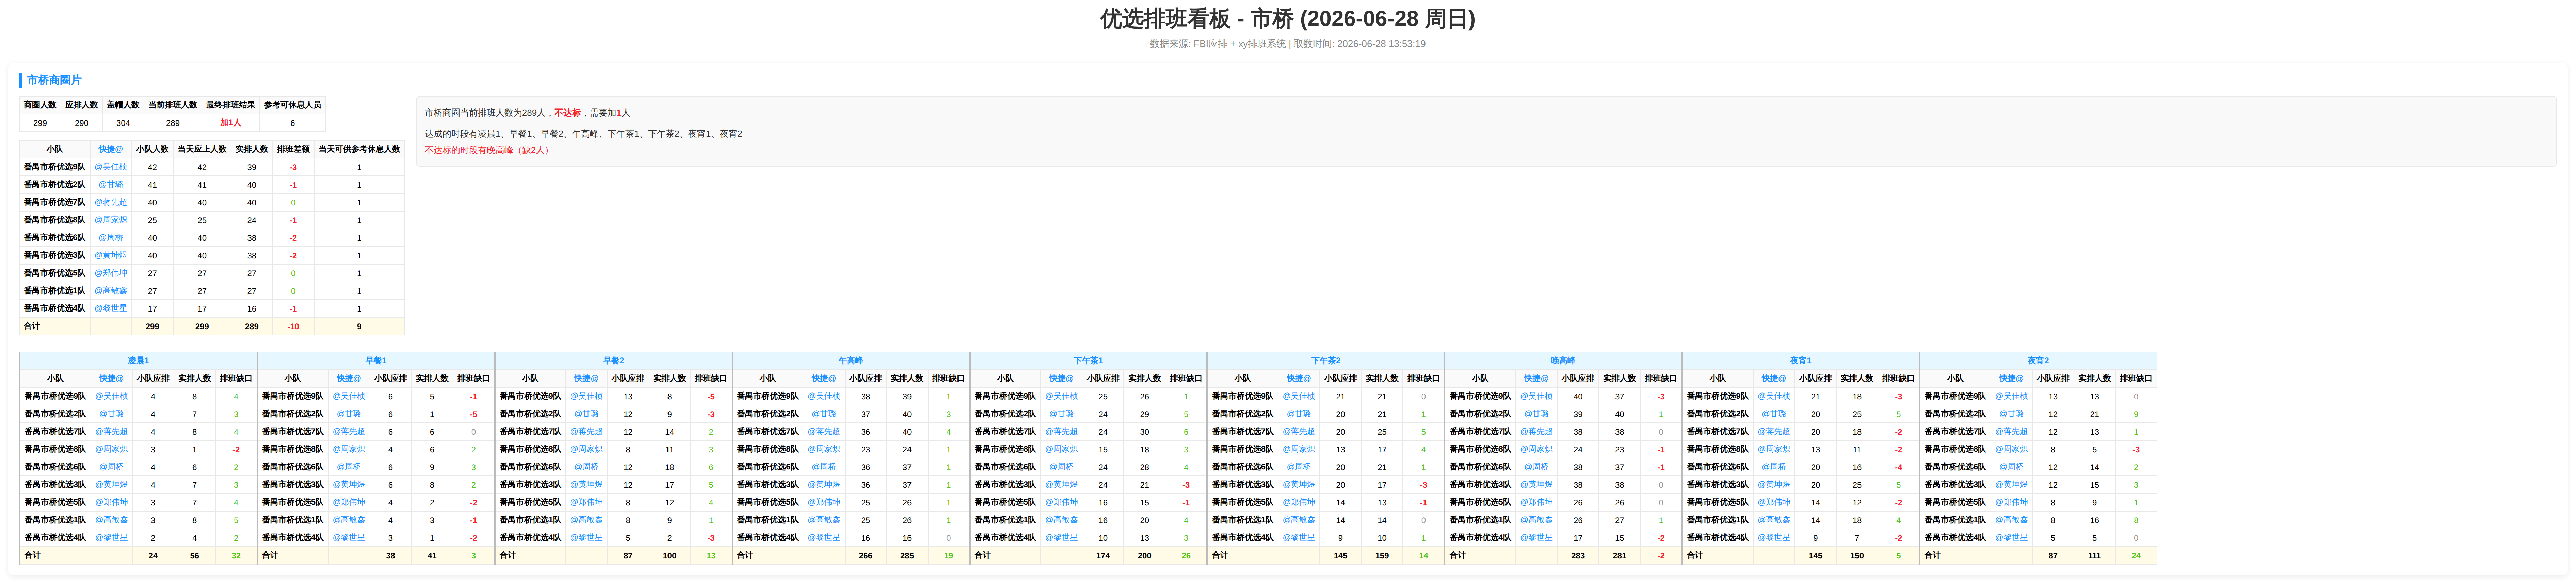
Task: Click the 早餐2 time period header
Action: [x=613, y=361]
